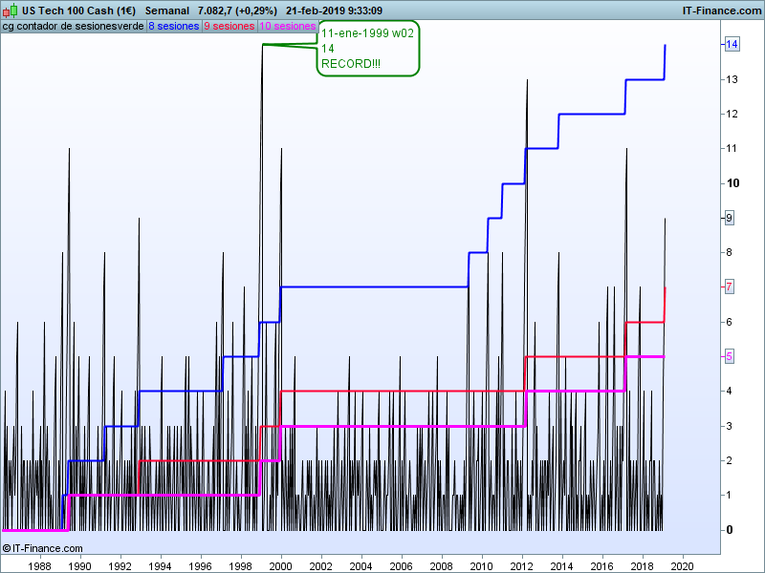Screen dimensions: 765x573
Task: Click the red price marker labeled 7
Action: coord(730,286)
